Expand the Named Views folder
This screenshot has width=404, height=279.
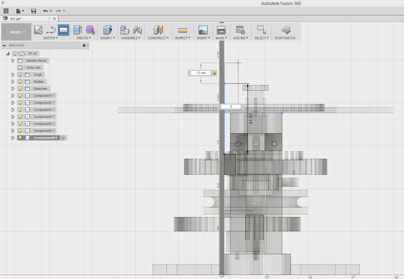pyautogui.click(x=13, y=61)
